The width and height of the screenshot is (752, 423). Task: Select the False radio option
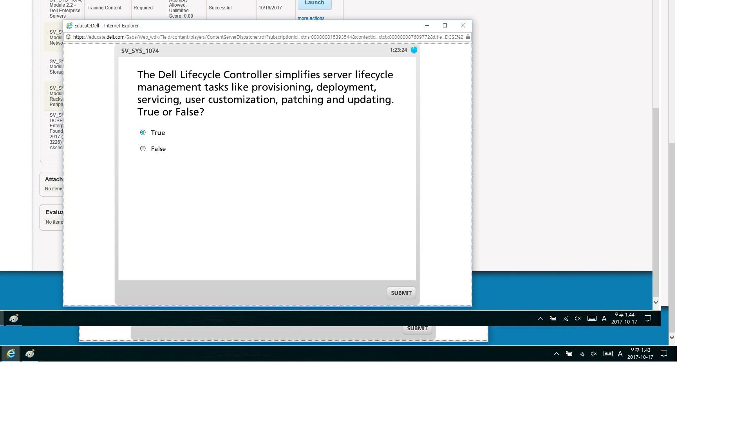click(x=143, y=148)
